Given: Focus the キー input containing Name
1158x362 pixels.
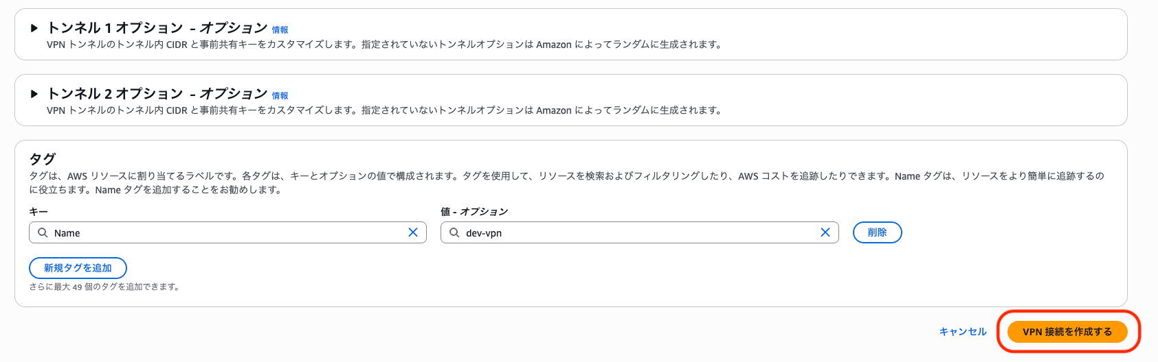Looking at the screenshot, I should pos(227,232).
